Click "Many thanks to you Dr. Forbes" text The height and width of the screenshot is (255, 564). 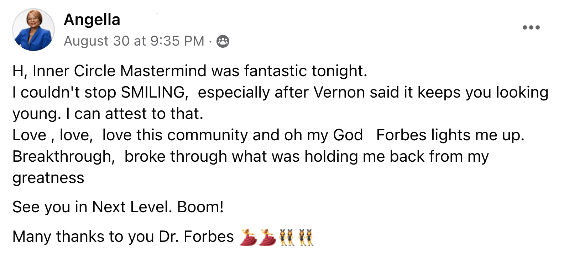[x=123, y=237]
